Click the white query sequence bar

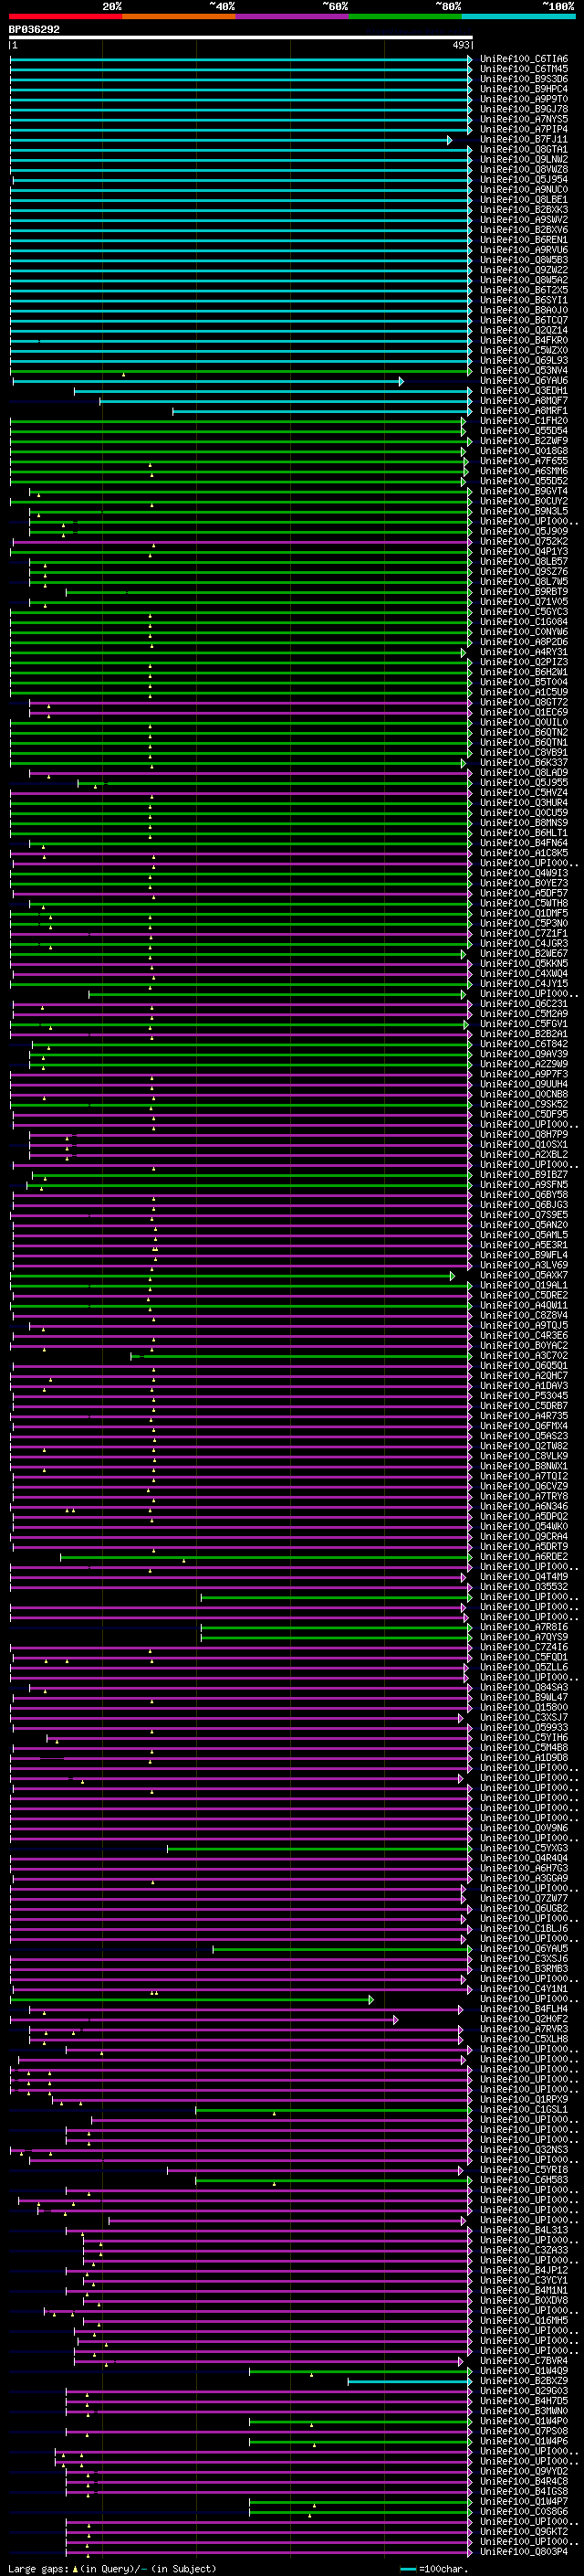click(x=241, y=37)
